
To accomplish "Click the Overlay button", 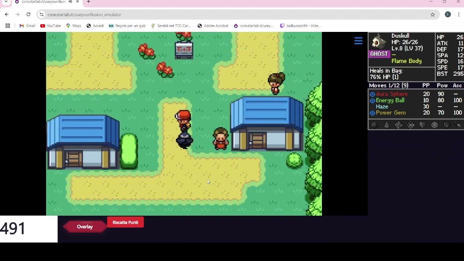I will click(x=85, y=227).
